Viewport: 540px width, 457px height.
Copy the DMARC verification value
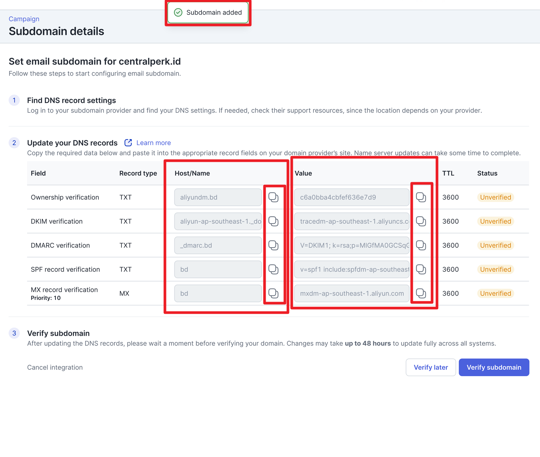(421, 245)
